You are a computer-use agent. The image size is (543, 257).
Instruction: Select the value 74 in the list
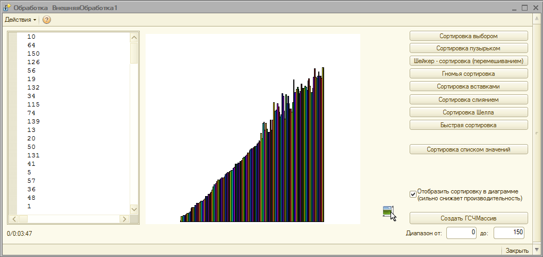pyautogui.click(x=31, y=113)
